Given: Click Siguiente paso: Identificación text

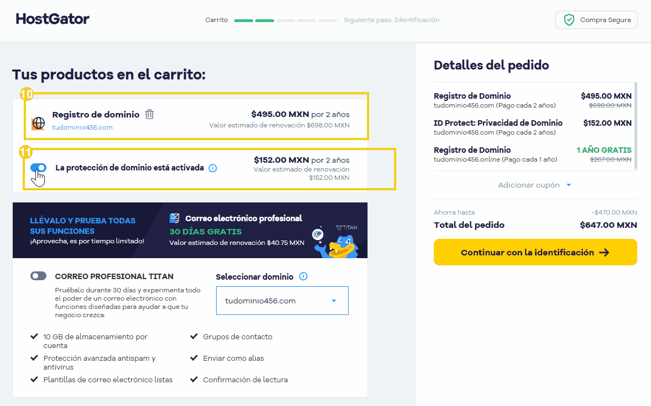Looking at the screenshot, I should [x=391, y=20].
